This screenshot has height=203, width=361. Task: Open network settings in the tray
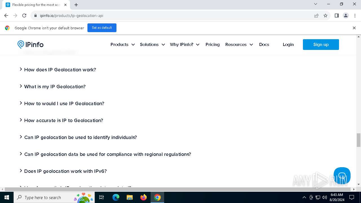pyautogui.click(x=318, y=197)
